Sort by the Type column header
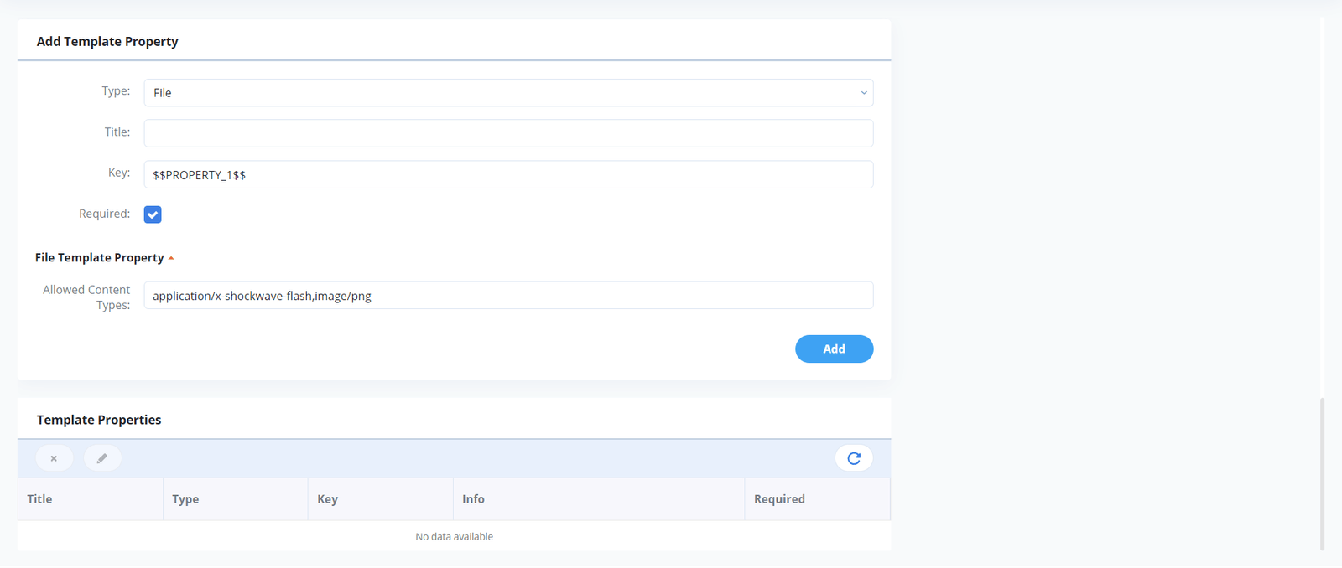This screenshot has width=1342, height=568. [185, 499]
